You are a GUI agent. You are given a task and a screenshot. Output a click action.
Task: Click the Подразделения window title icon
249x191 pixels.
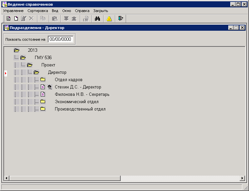click(6, 28)
